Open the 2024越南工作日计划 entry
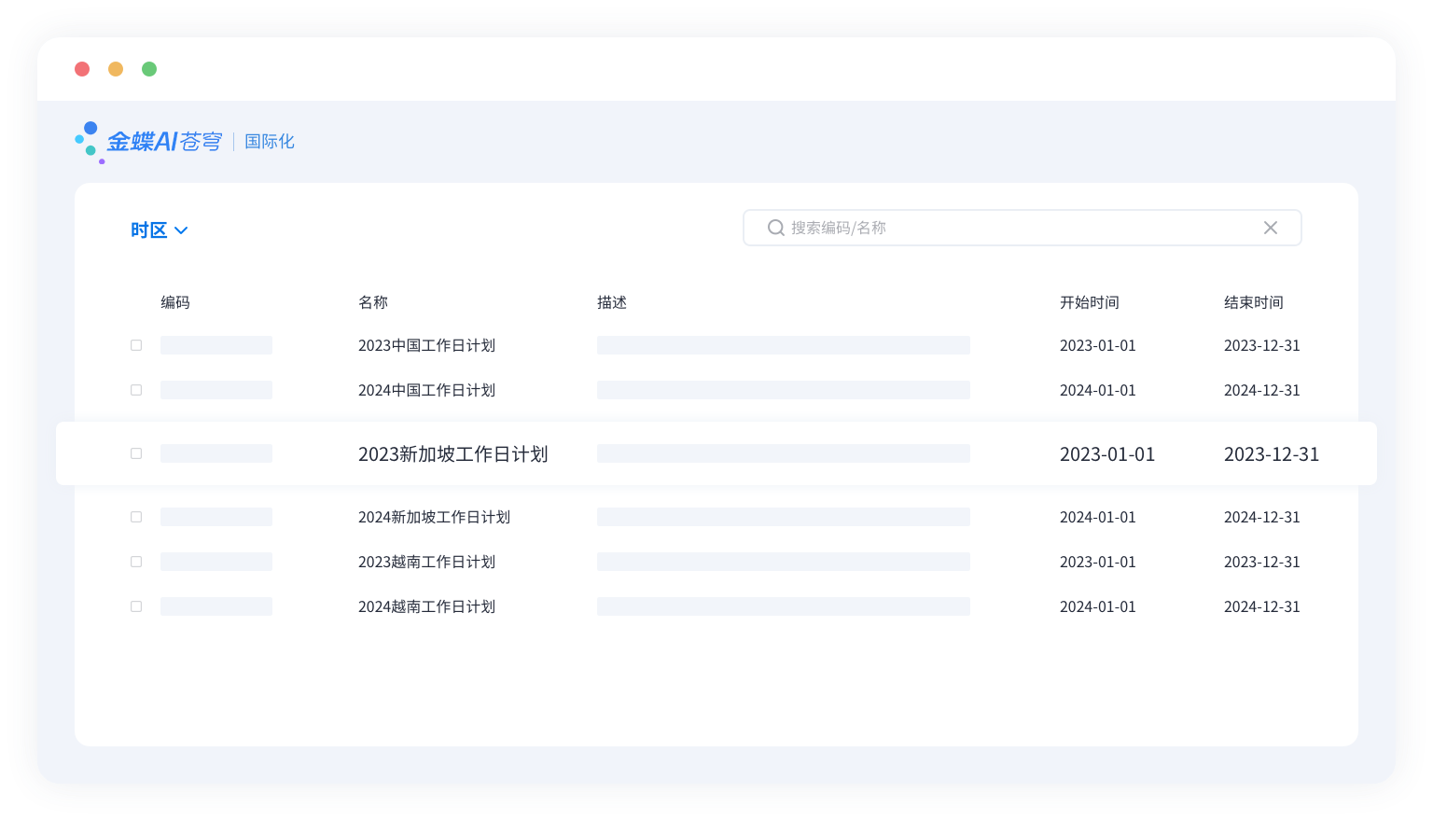Screen dimensions: 1433x821 click(426, 606)
